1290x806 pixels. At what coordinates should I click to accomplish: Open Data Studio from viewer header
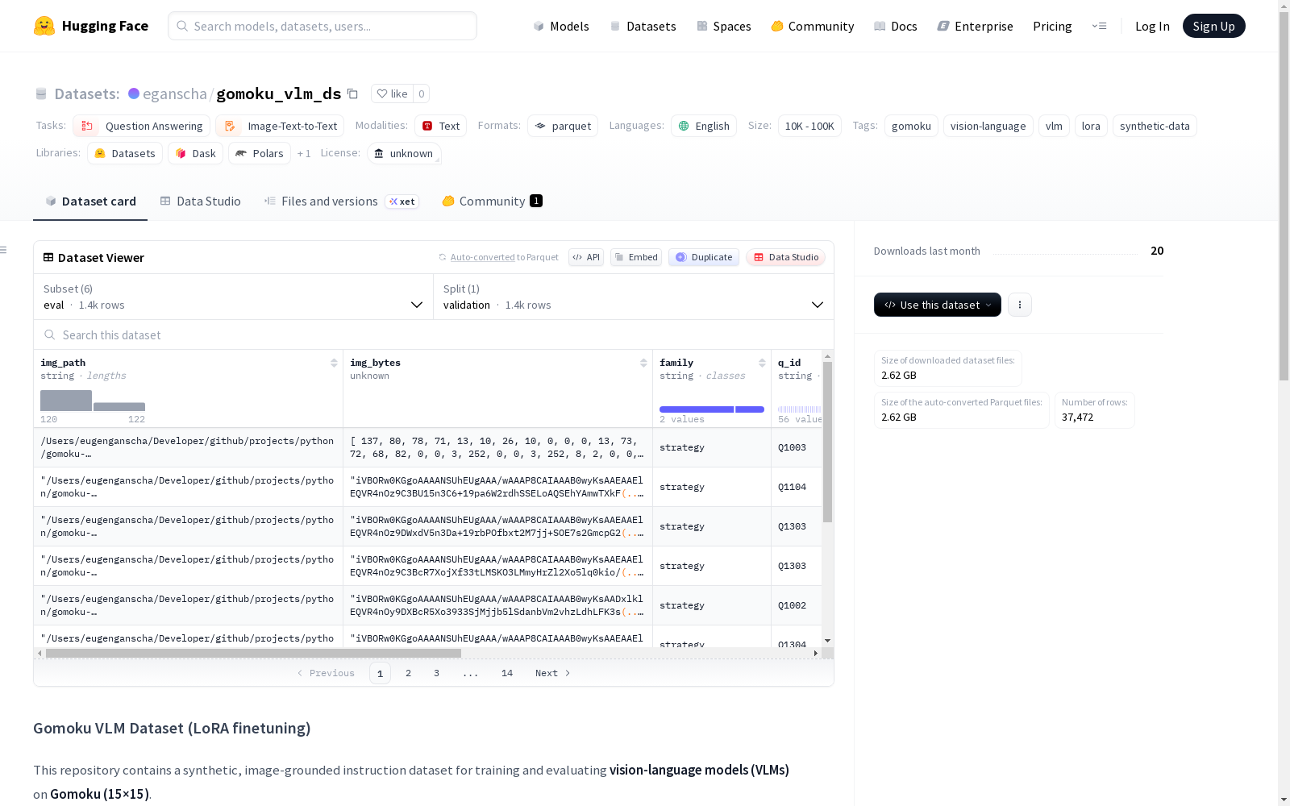pos(786,257)
